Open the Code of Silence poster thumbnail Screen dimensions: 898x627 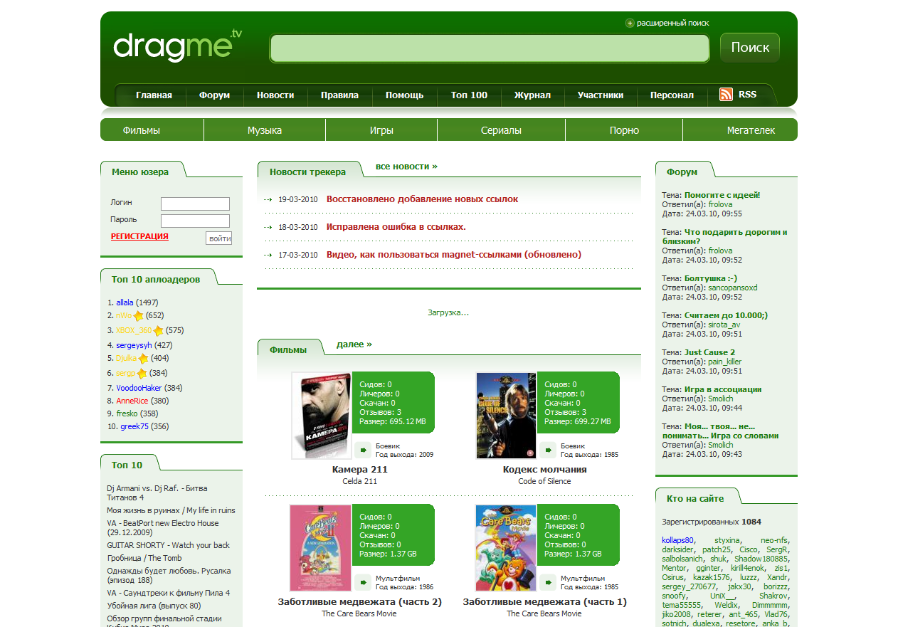click(x=506, y=416)
